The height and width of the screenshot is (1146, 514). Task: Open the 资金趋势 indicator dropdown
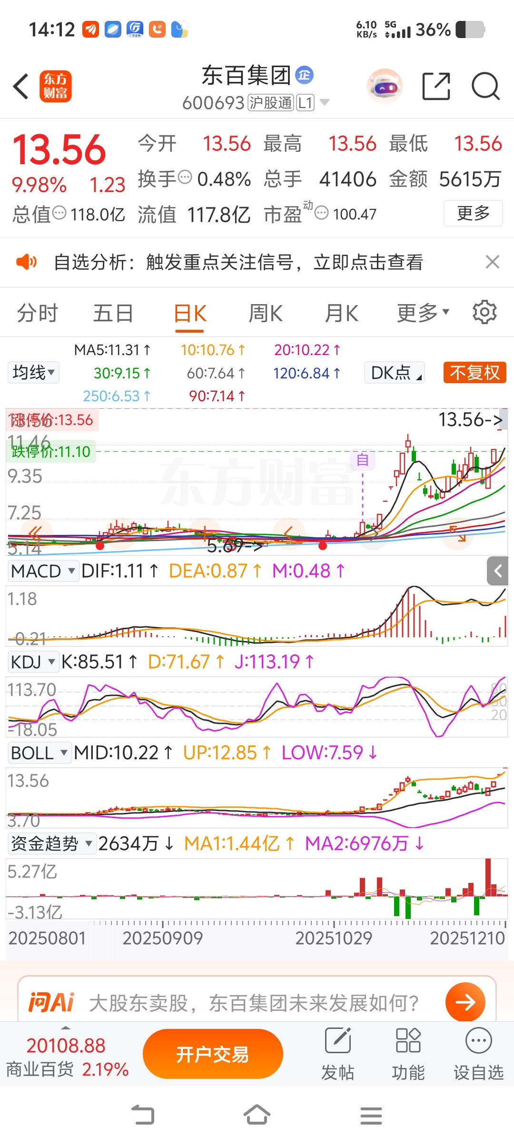[x=52, y=843]
